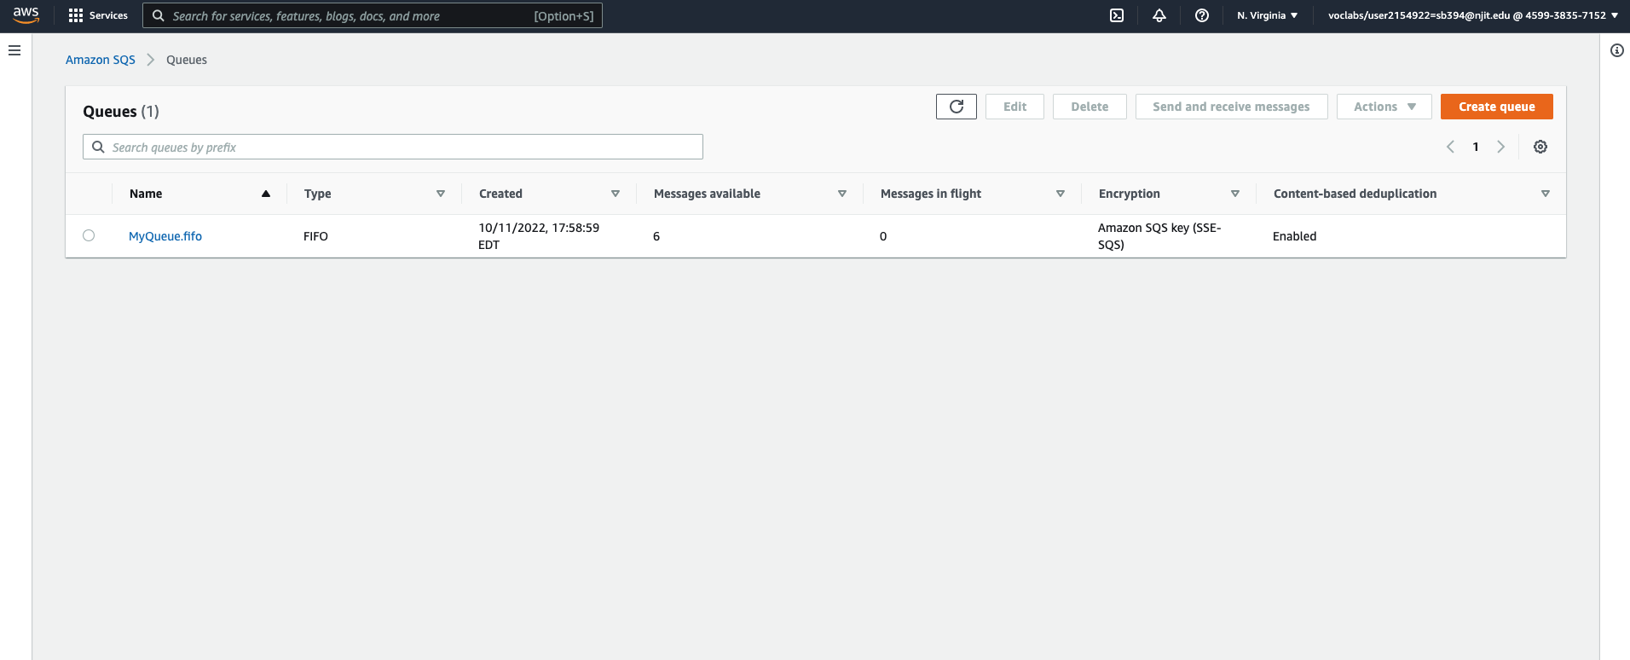1630x660 pixels.
Task: Click Amazon SQS breadcrumb link
Action: (x=101, y=60)
